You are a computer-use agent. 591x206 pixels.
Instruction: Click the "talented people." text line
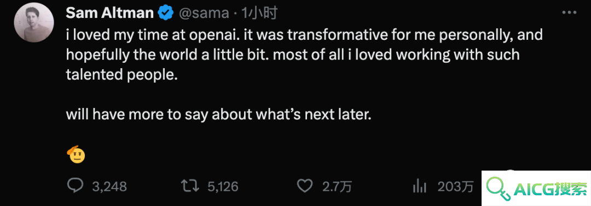point(121,75)
